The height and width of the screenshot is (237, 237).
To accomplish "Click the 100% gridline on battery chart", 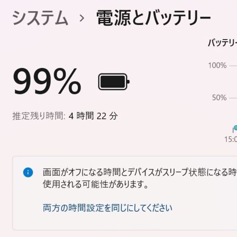I will [x=233, y=66].
